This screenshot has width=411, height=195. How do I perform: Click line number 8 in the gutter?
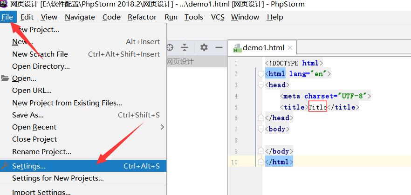pos(236,140)
